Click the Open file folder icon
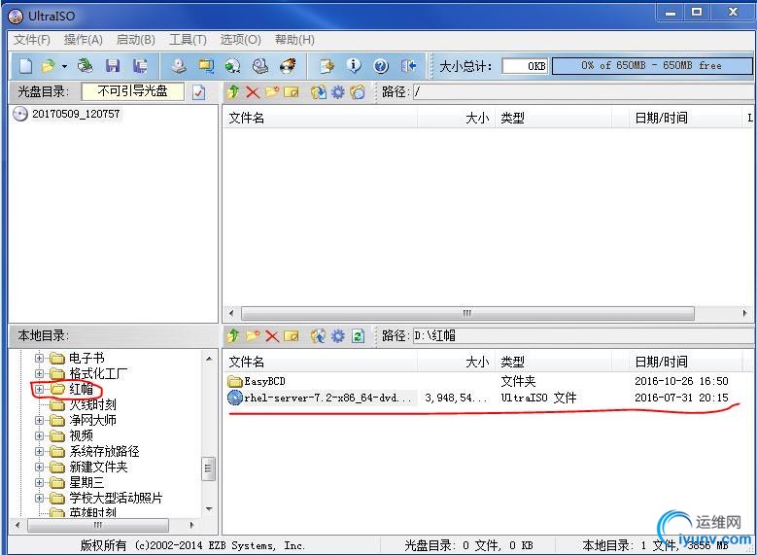Screen dimensions: 757x555 (x=49, y=66)
